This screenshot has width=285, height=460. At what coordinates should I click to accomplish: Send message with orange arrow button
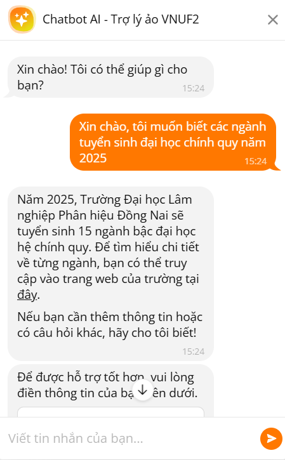(271, 438)
